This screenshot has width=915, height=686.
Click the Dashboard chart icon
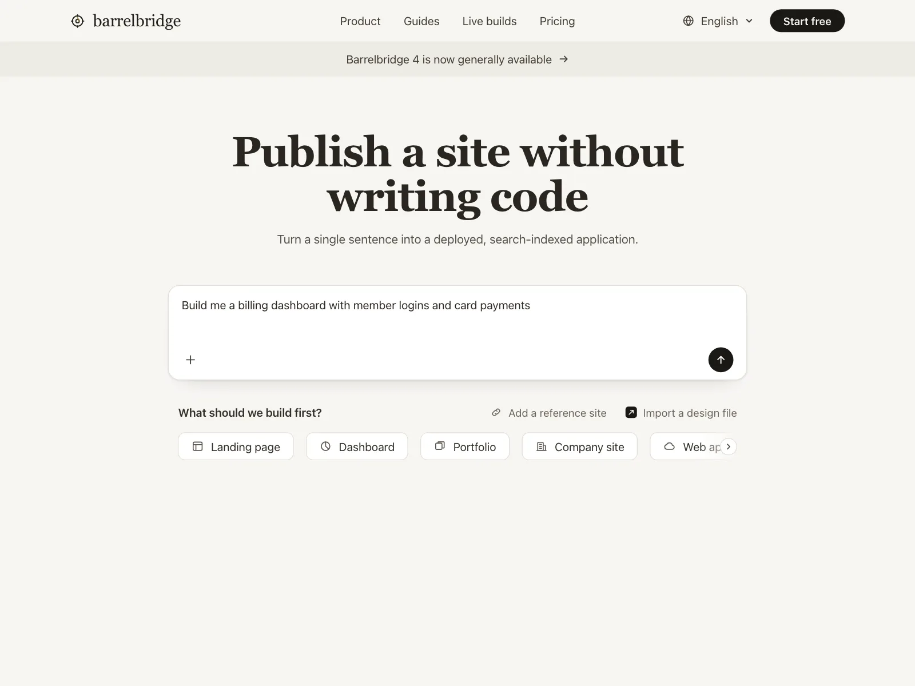pyautogui.click(x=325, y=446)
